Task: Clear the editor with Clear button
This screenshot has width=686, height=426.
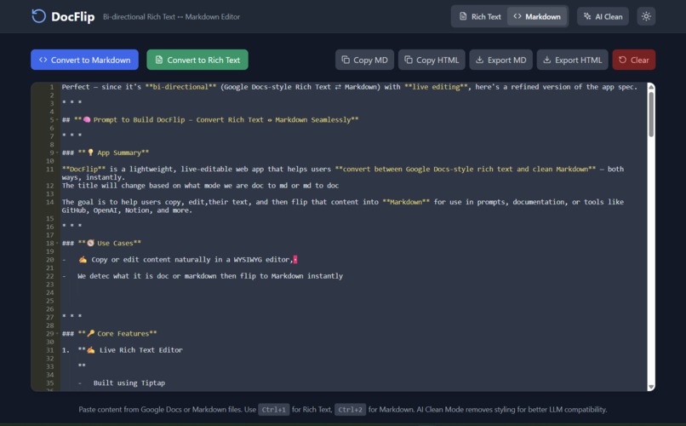Action: click(x=633, y=60)
